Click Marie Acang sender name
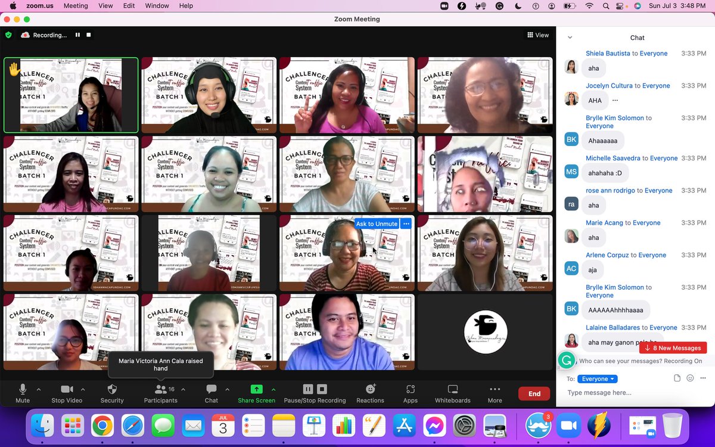The width and height of the screenshot is (715, 447). click(604, 223)
